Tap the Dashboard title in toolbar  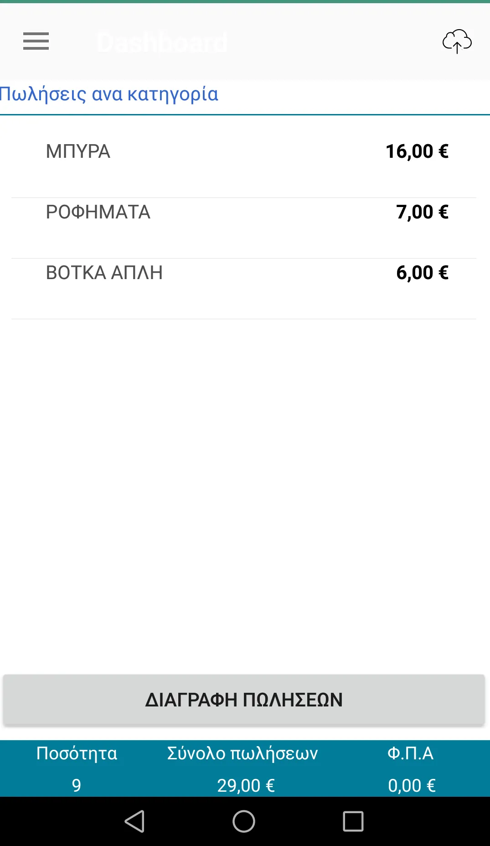pyautogui.click(x=162, y=42)
